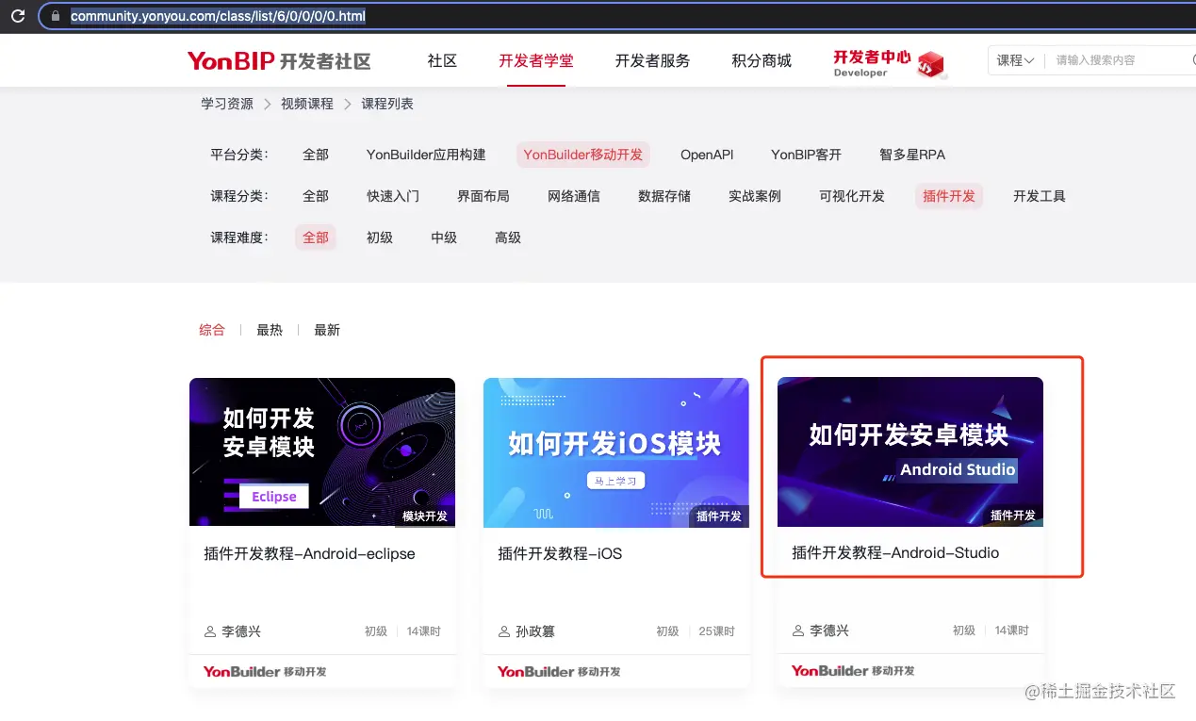This screenshot has height=721, width=1196.
Task: Sort courses by 最新
Action: pos(327,330)
